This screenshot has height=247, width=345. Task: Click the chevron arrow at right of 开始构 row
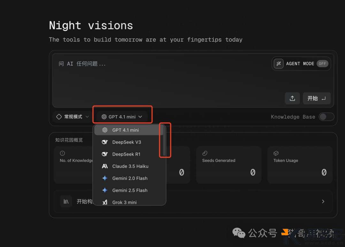pos(323,201)
